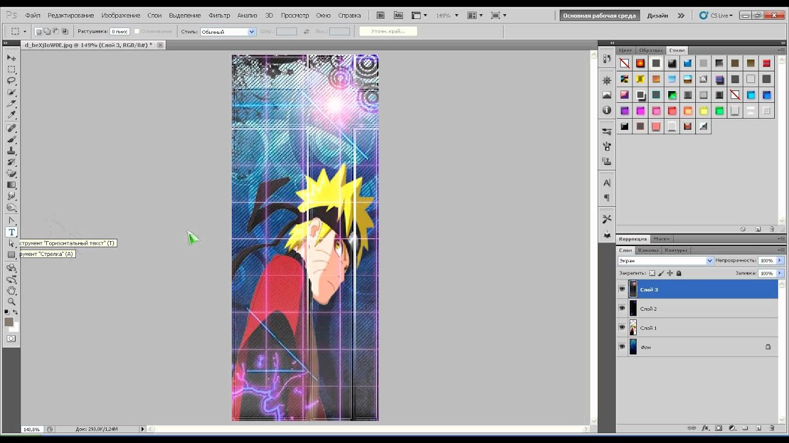
Task: Create a new style in Styles panel
Action: [x=758, y=229]
